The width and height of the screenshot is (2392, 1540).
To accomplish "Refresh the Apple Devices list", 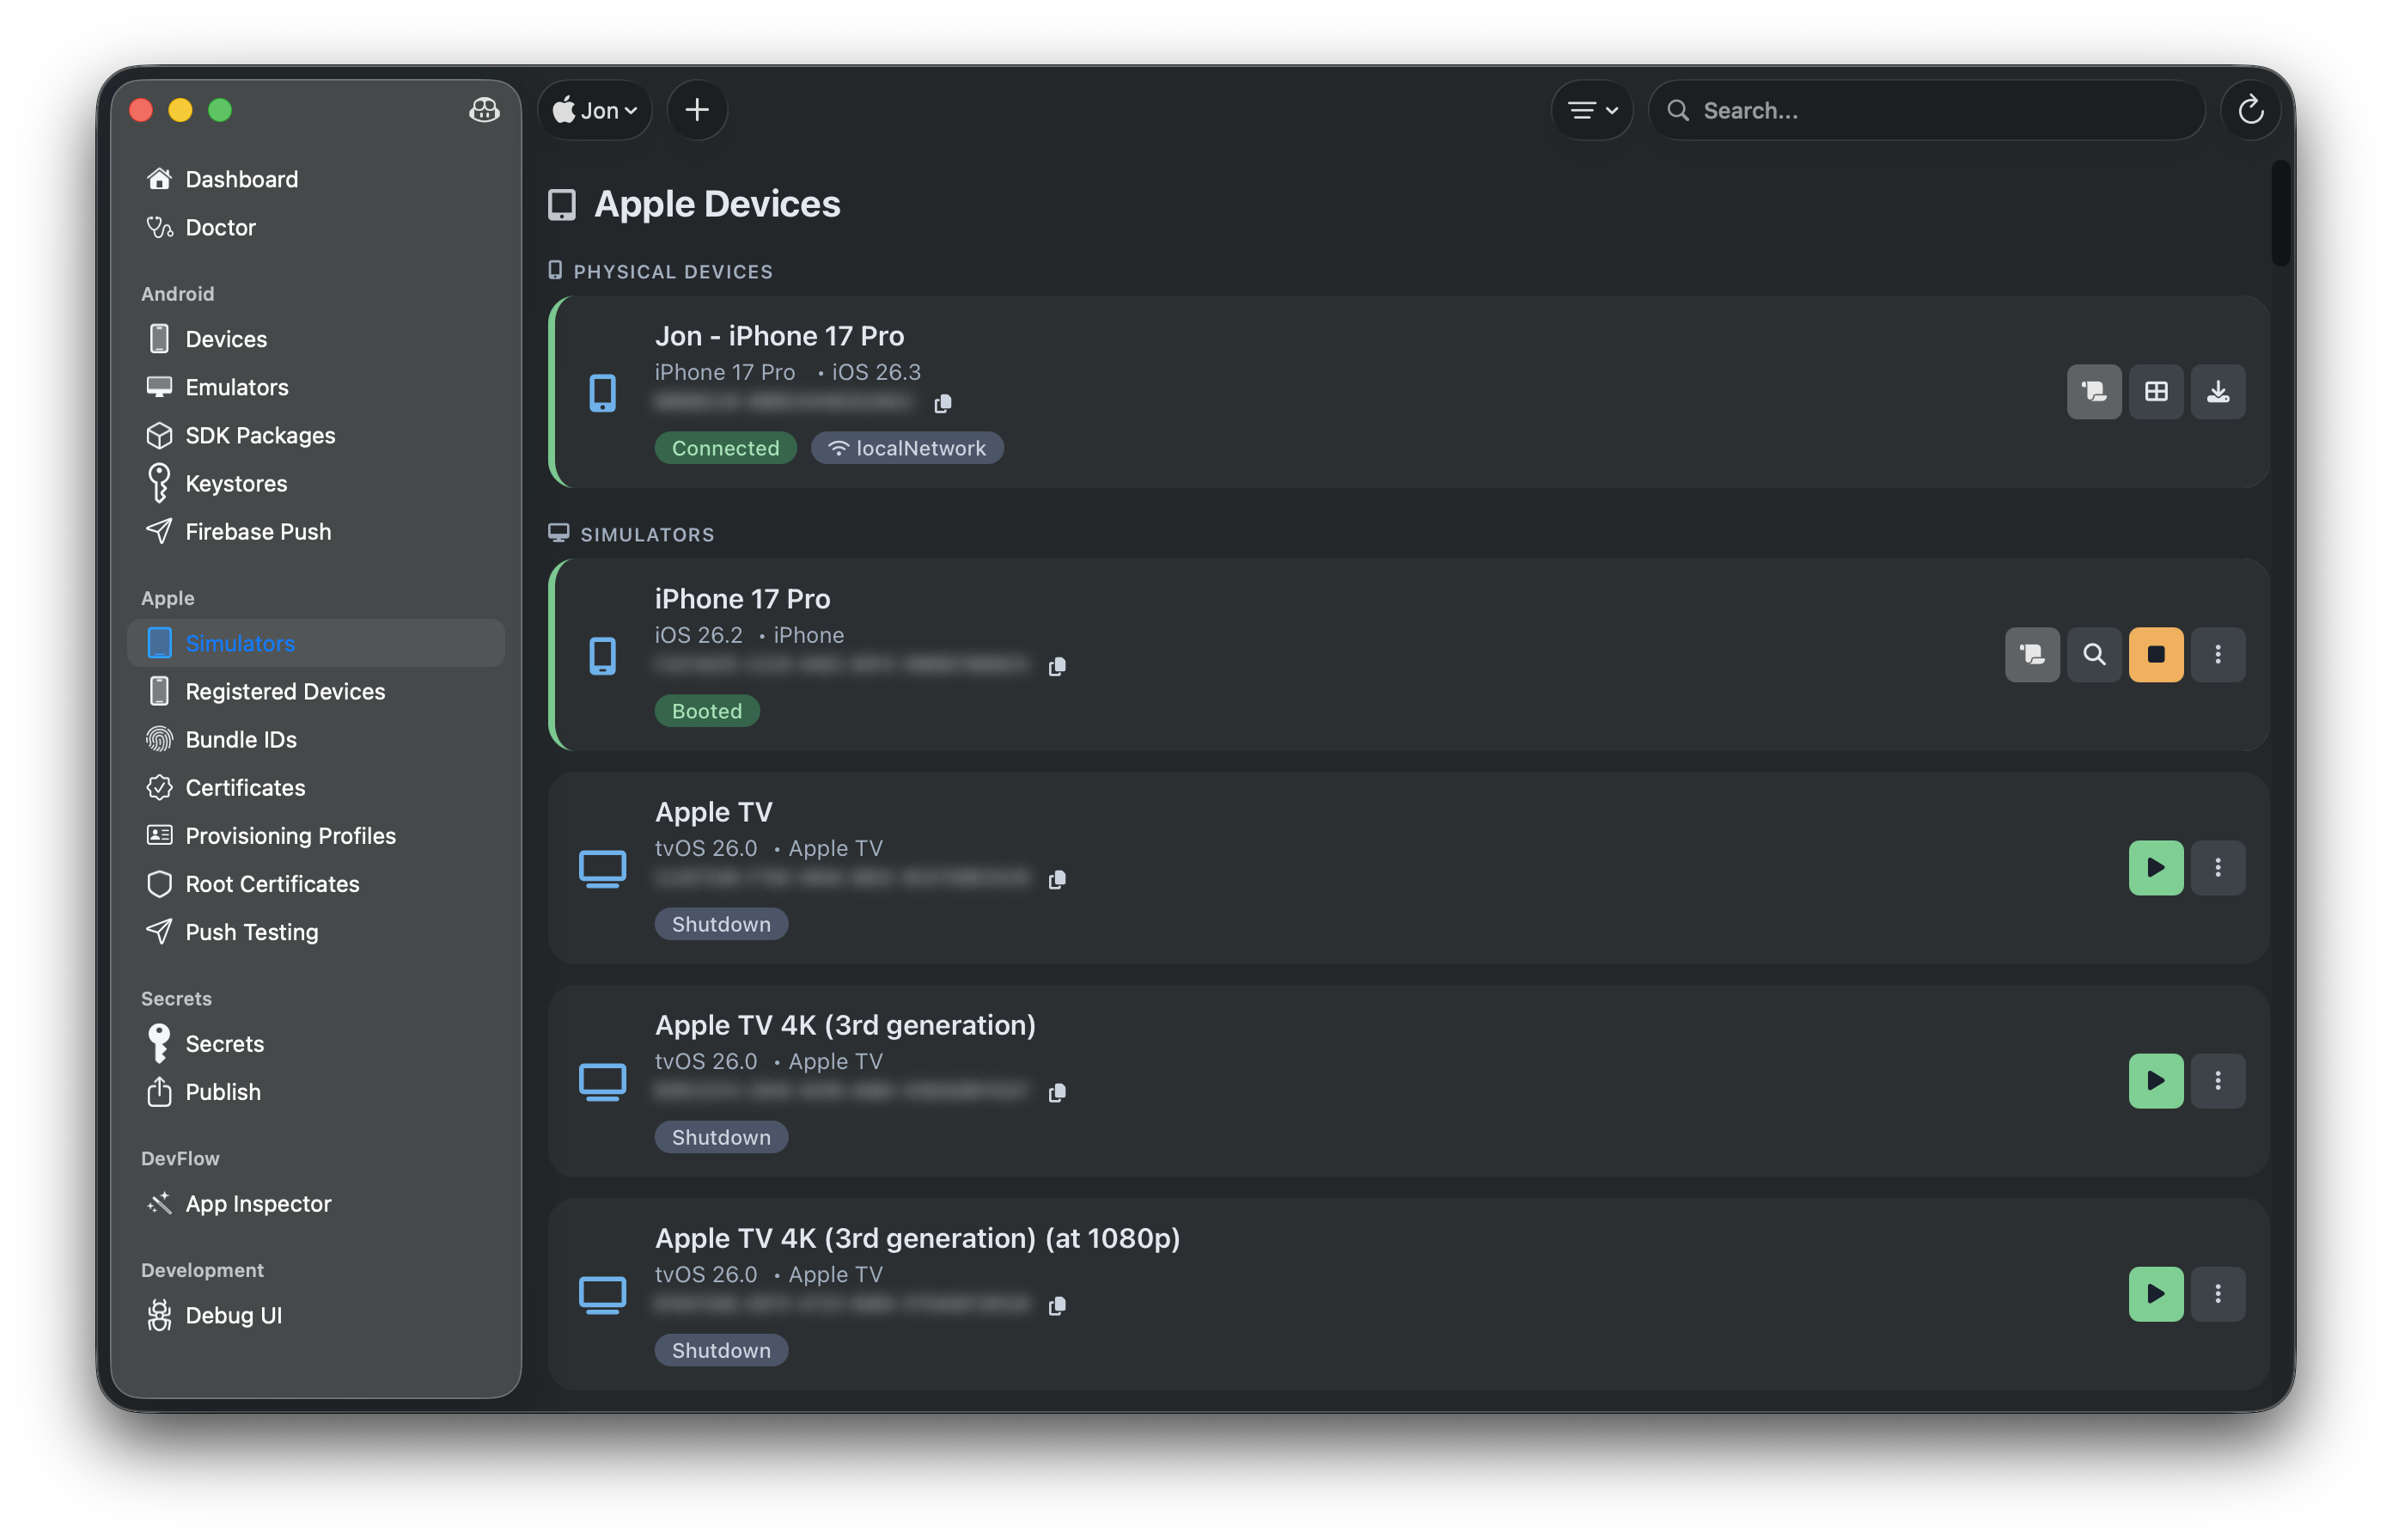I will pyautogui.click(x=2250, y=110).
